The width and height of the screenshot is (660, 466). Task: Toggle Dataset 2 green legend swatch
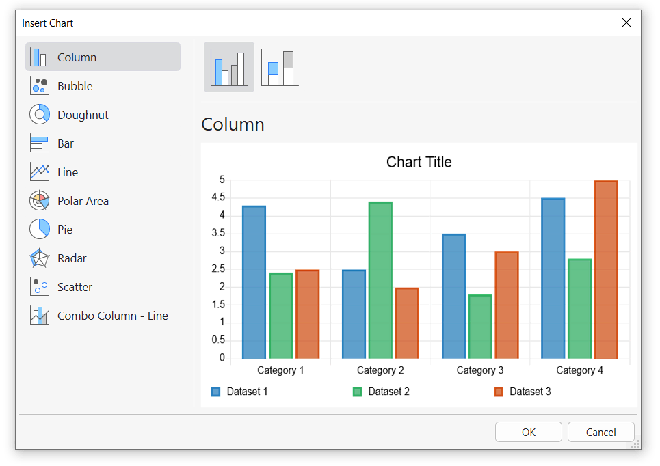pos(357,392)
